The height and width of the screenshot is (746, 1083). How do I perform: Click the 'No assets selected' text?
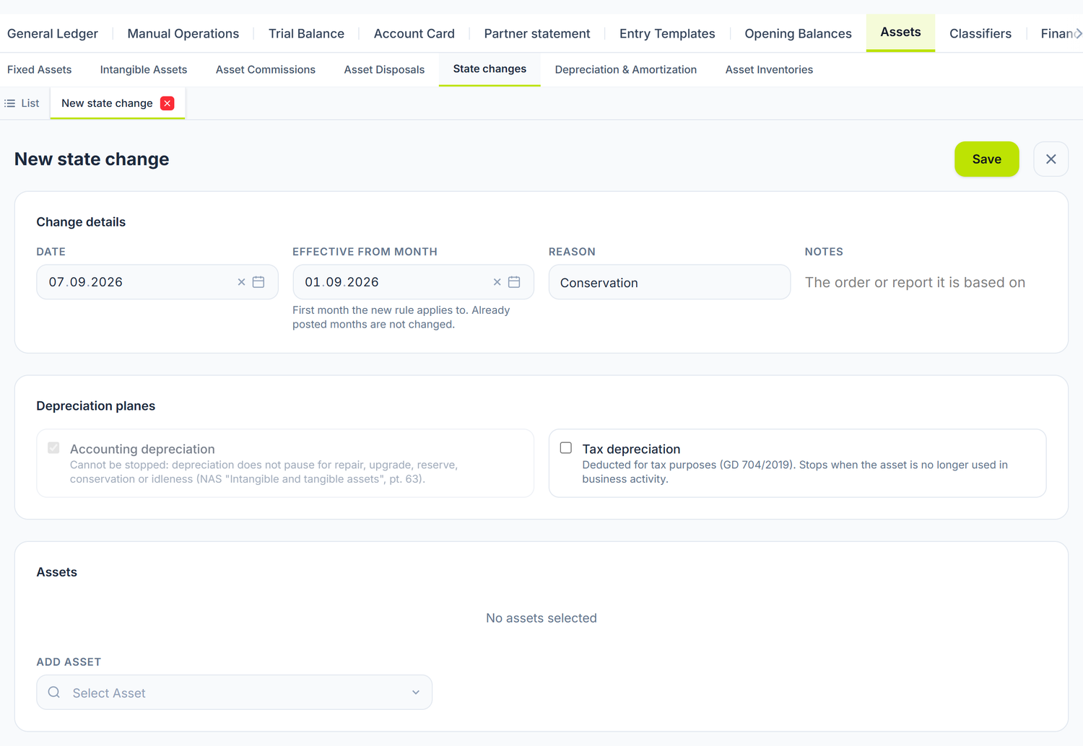(x=541, y=618)
